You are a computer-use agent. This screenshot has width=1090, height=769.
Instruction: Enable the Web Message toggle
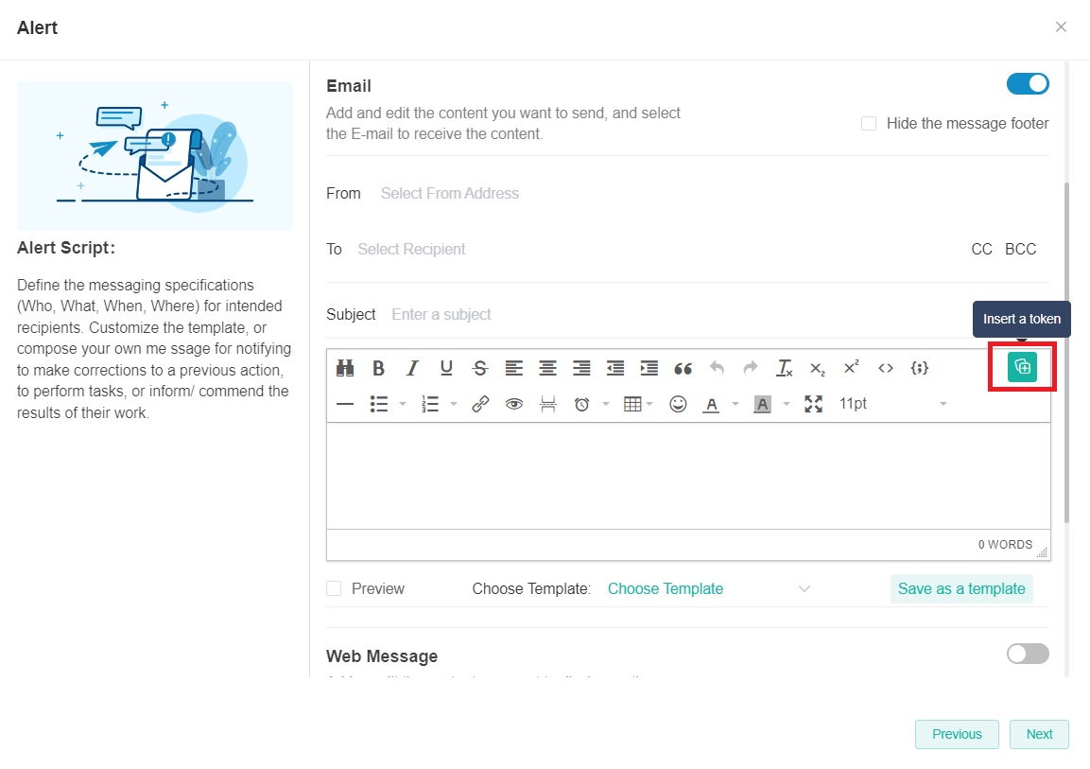(1028, 654)
